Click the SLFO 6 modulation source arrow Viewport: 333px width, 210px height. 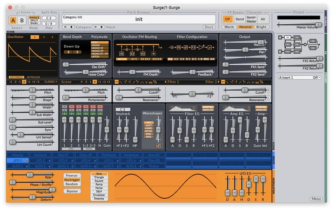click(140, 166)
